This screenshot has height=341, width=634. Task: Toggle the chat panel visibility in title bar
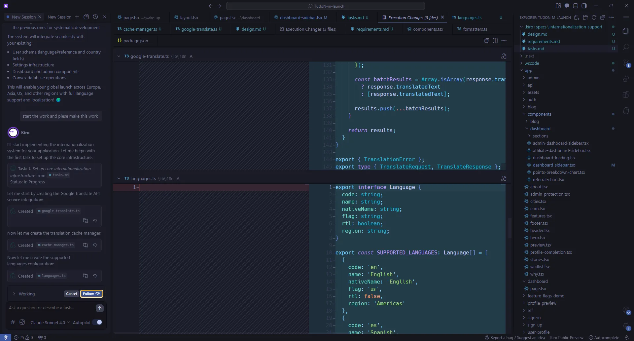coord(567,6)
